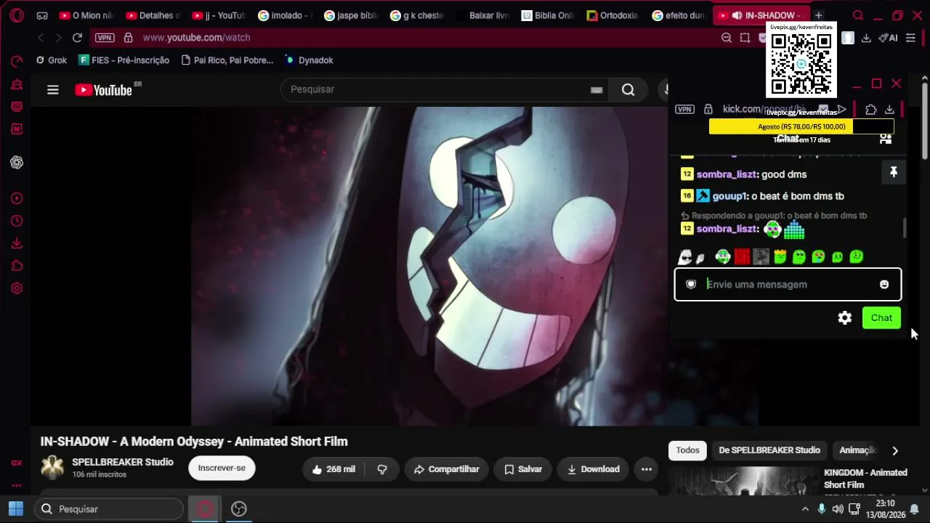Share the video via Compartilhar
Image resolution: width=930 pixels, height=523 pixels.
tap(446, 469)
